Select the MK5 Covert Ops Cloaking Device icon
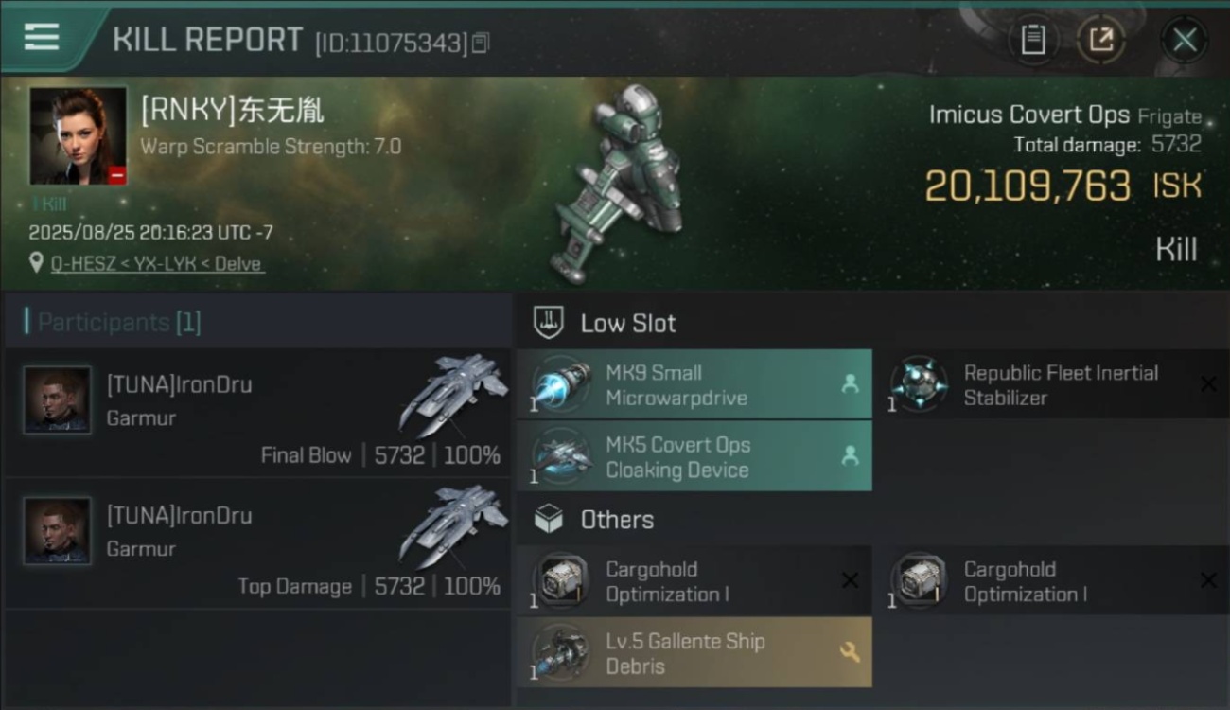This screenshot has width=1230, height=710. point(561,457)
